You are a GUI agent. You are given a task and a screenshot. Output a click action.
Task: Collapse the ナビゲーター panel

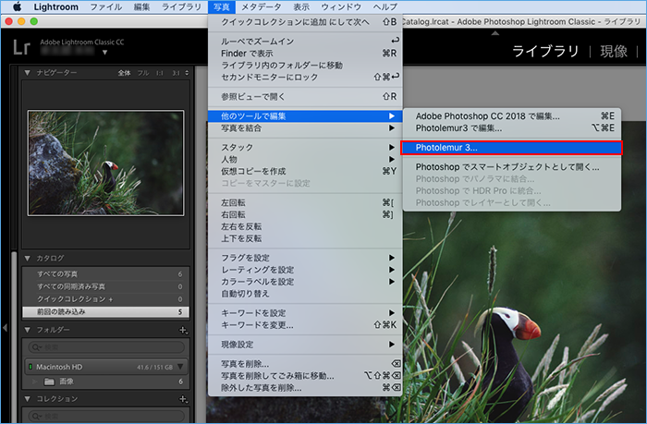pos(27,73)
